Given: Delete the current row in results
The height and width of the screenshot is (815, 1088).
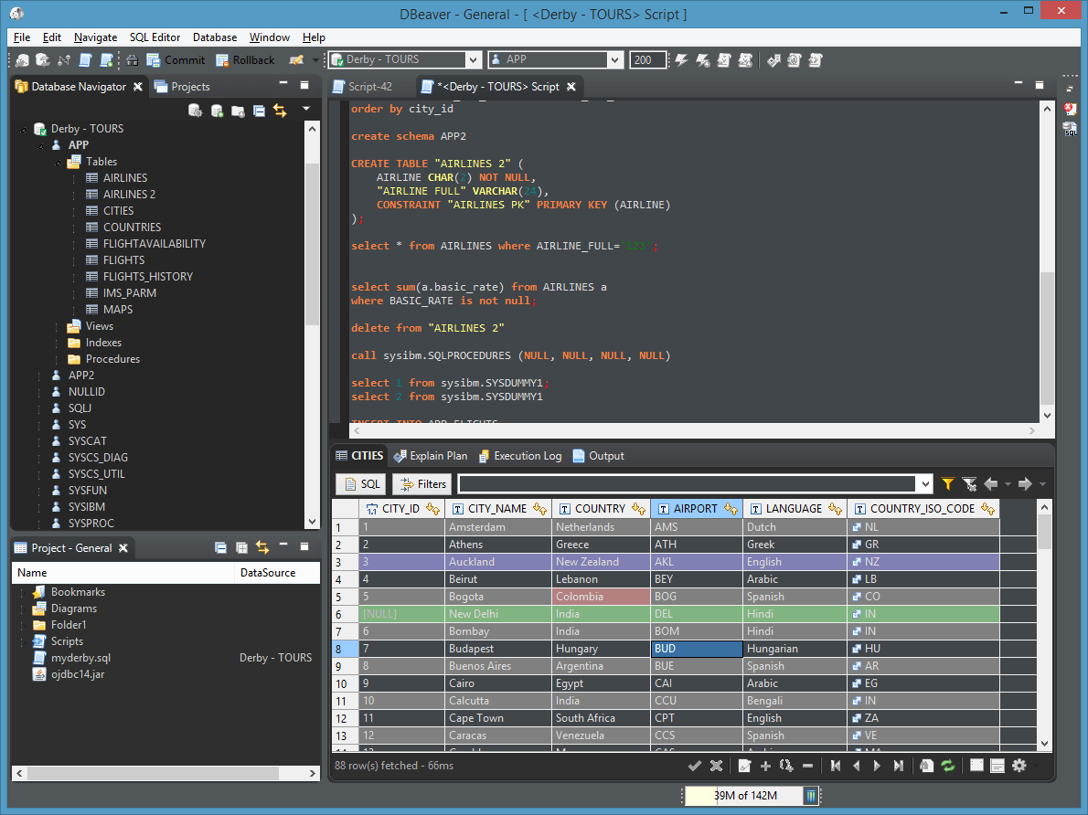Looking at the screenshot, I should pyautogui.click(x=807, y=766).
